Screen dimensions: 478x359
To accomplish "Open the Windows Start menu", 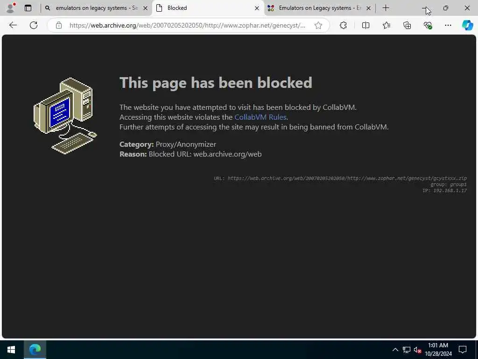I will click(11, 350).
